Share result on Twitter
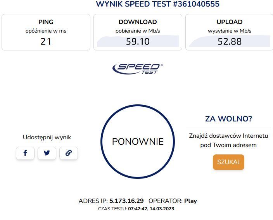The height and width of the screenshot is (220, 273). point(47,153)
